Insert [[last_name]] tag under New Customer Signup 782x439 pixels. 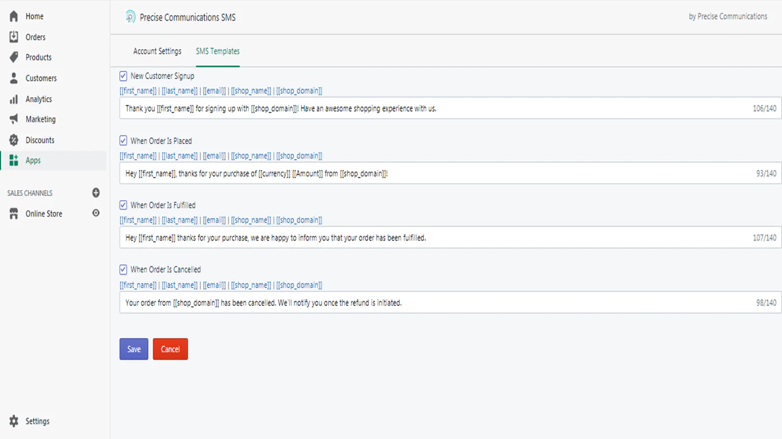pos(179,91)
